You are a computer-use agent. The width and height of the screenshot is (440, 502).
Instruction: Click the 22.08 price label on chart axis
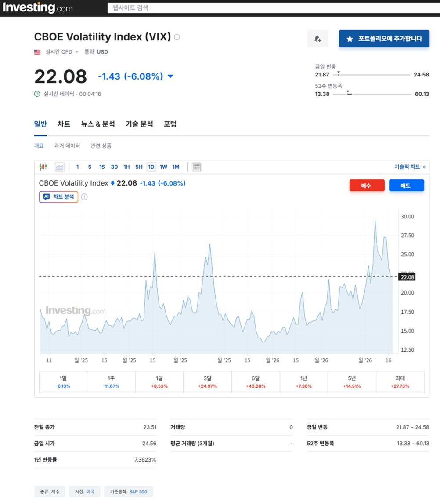pyautogui.click(x=407, y=277)
